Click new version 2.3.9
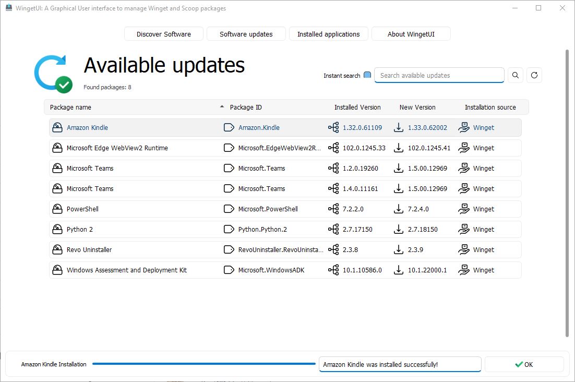 pyautogui.click(x=415, y=249)
